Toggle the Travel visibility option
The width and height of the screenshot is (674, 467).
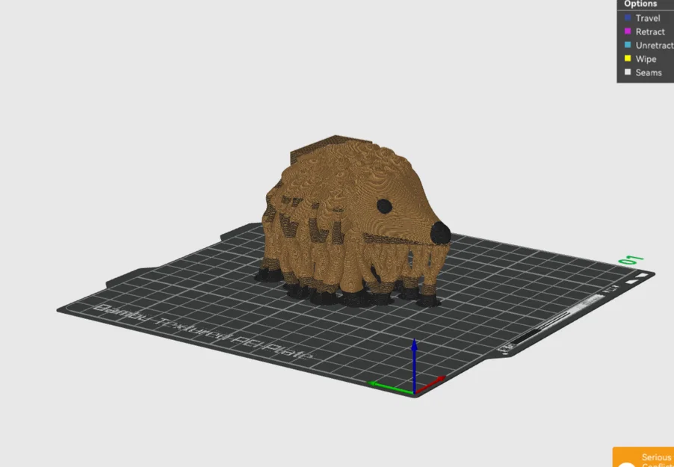coord(647,18)
